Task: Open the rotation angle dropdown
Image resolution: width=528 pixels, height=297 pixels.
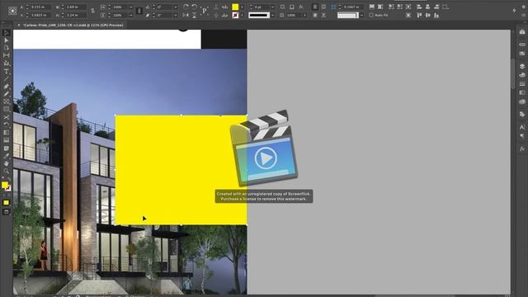Action: pos(176,7)
